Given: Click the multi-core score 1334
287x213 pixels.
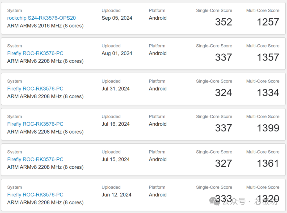Looking at the screenshot, I should pyautogui.click(x=268, y=93).
